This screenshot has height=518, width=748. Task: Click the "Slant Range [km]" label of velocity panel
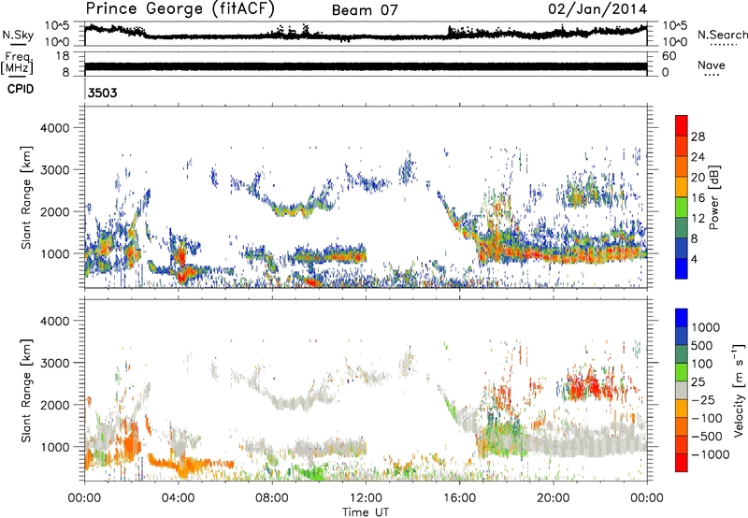pyautogui.click(x=26, y=390)
